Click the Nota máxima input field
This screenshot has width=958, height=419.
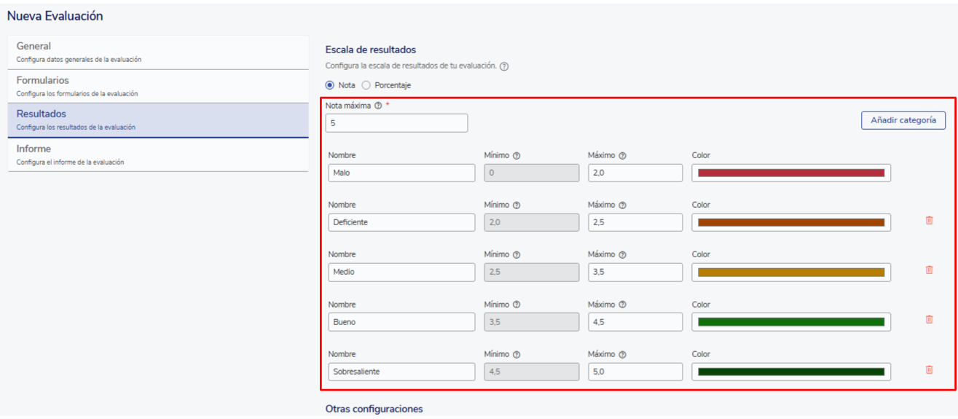tap(396, 123)
